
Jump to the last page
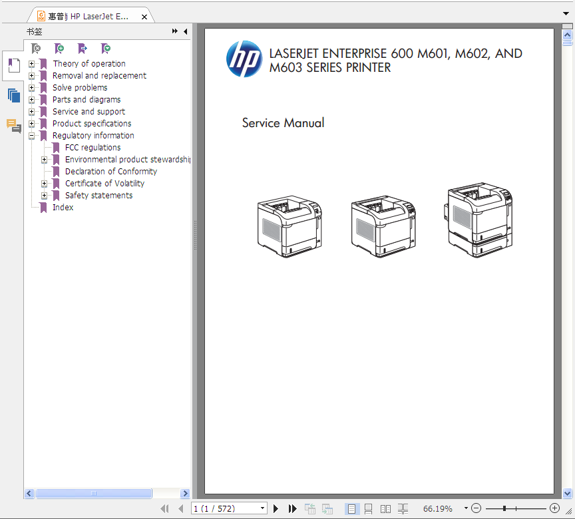point(292,509)
